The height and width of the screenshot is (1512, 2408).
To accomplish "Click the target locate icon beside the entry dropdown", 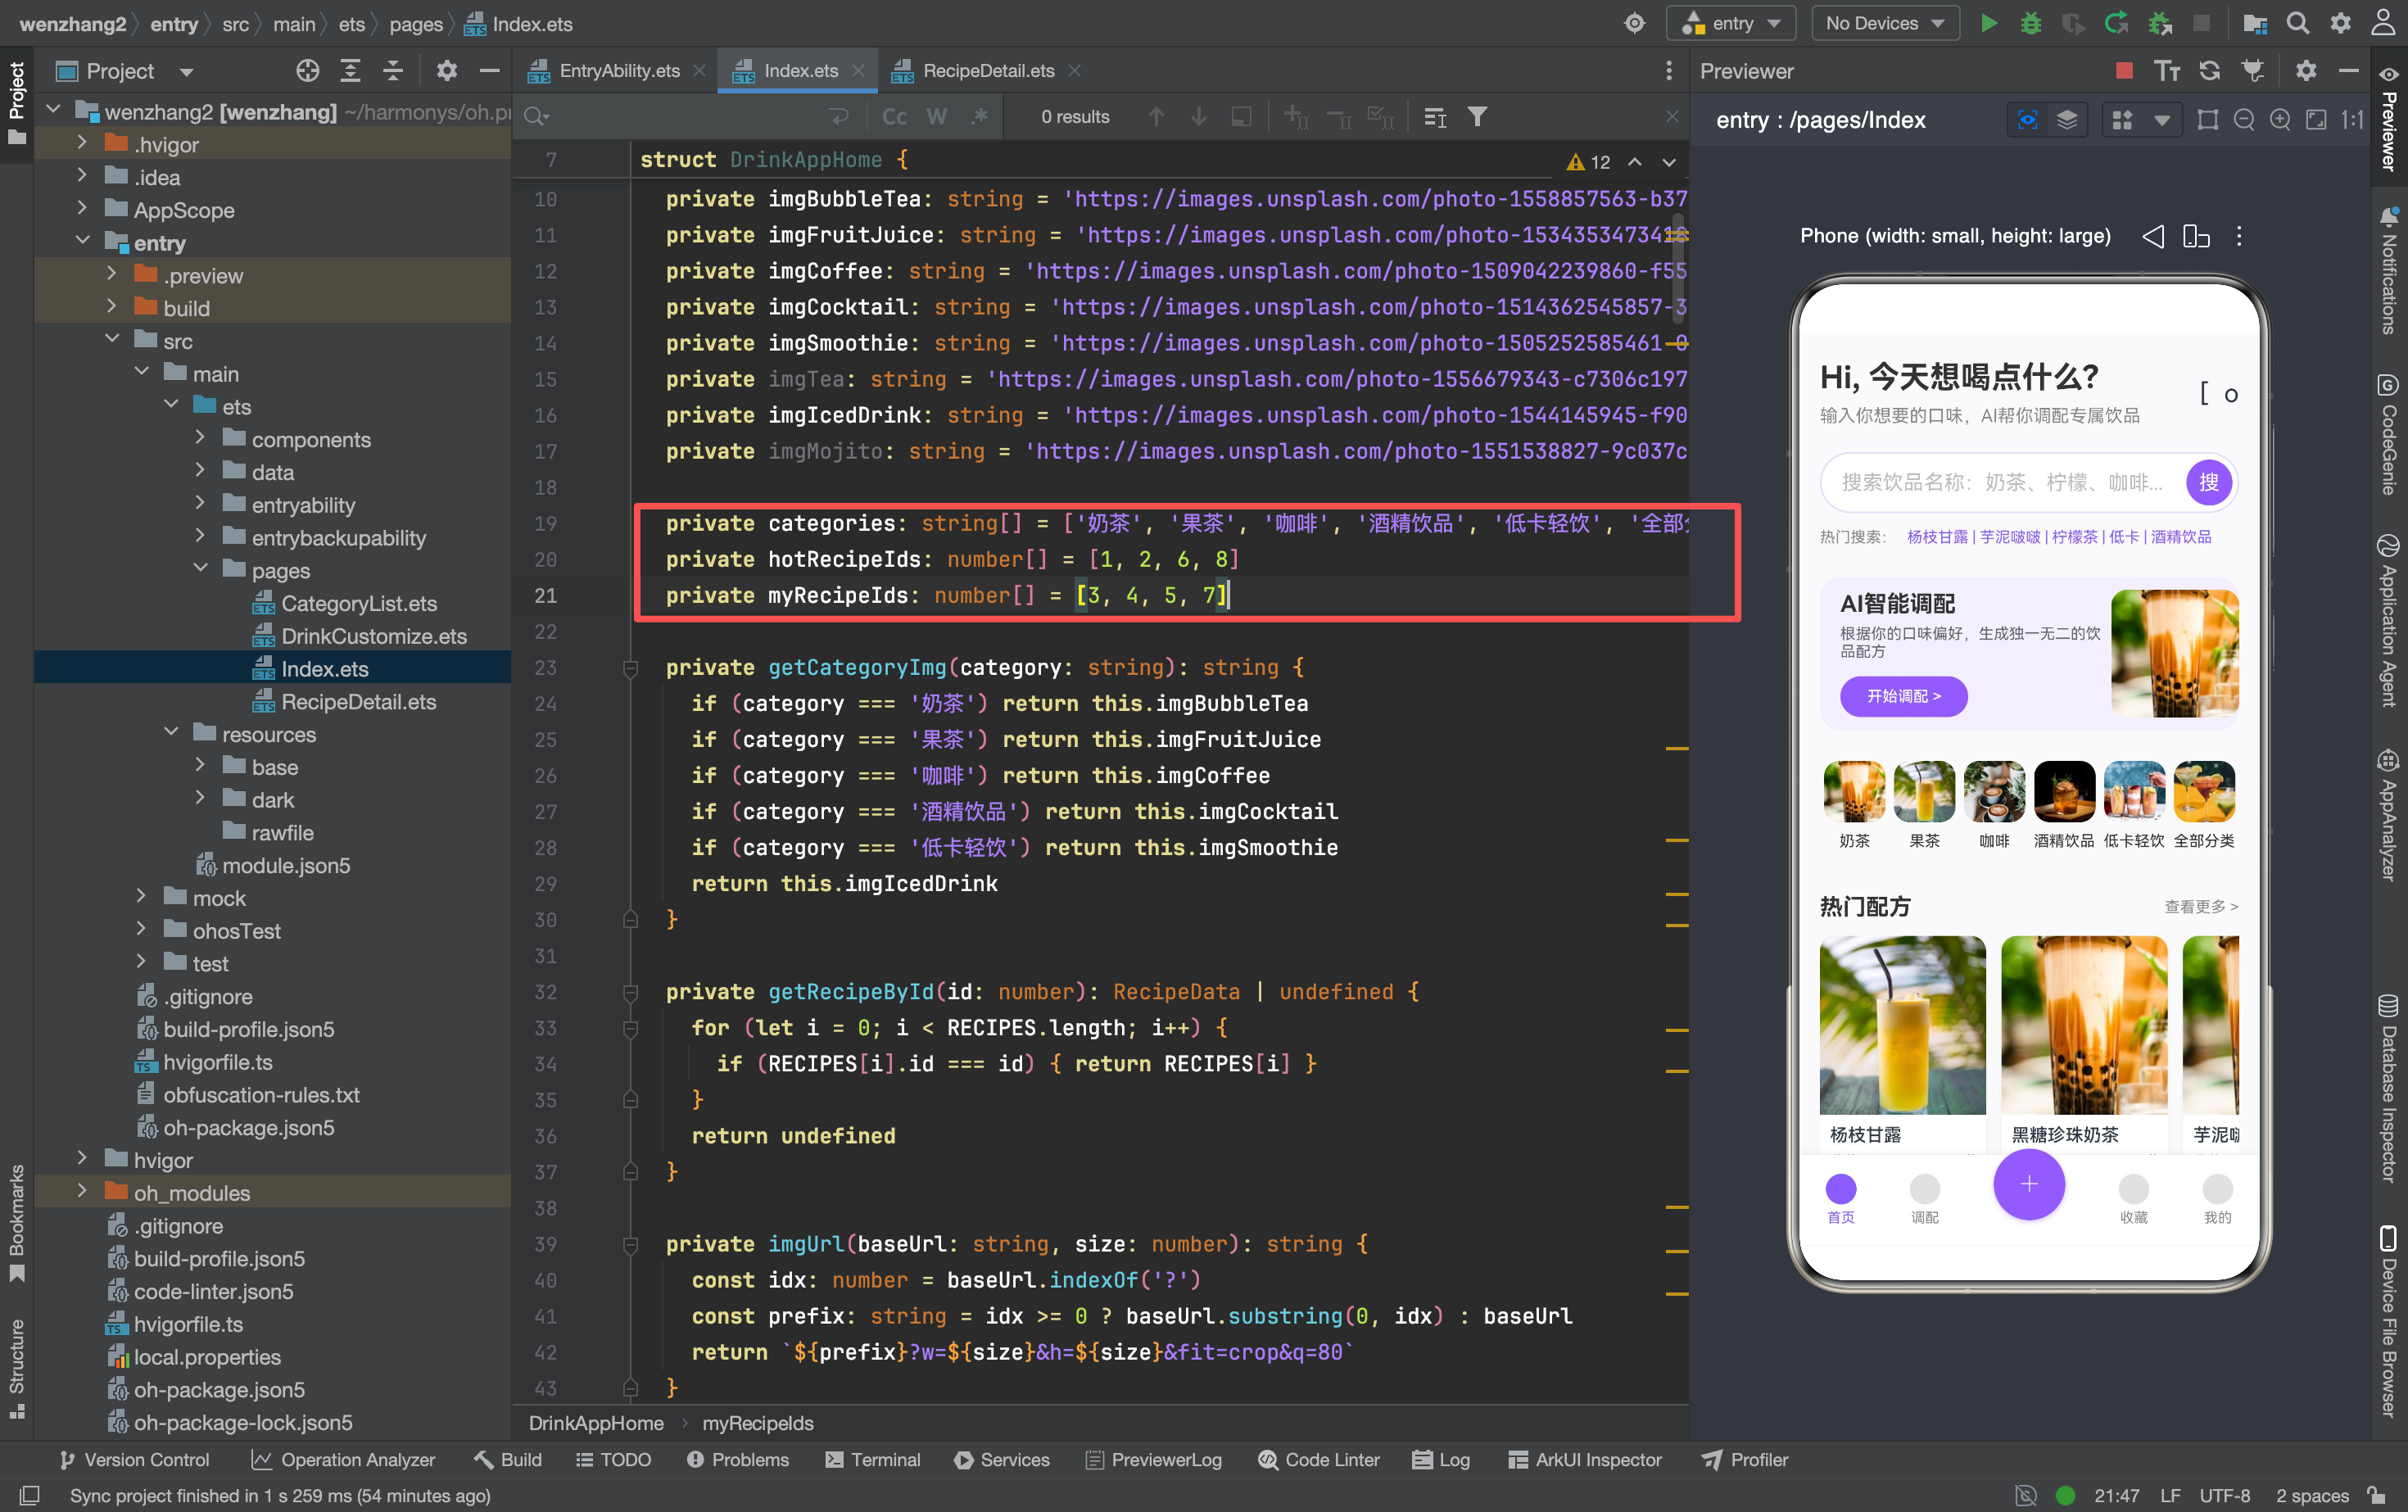I will pos(1635,23).
